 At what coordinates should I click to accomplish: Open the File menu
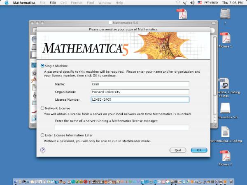tap(42, 3)
